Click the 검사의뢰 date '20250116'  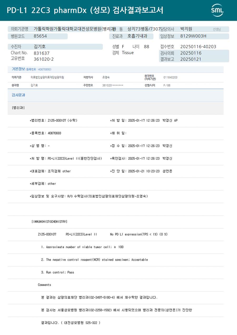click(191, 53)
